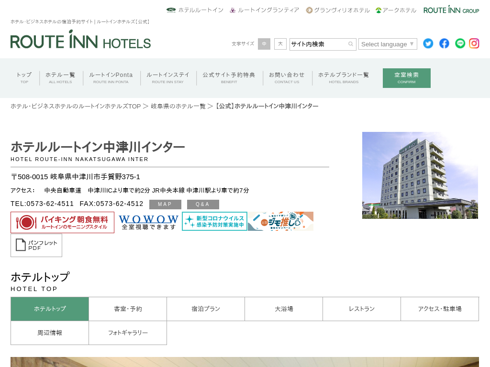Viewport: 490px width, 367px height.
Task: Follow the ルートインホテルズTOP breadcrumb link
Action: pos(76,106)
